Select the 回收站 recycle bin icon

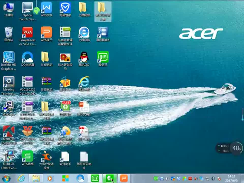click(x=9, y=33)
